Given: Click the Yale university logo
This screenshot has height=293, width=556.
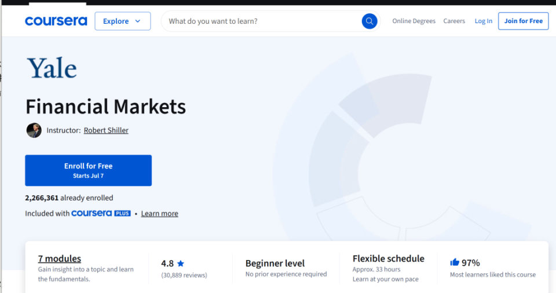Looking at the screenshot, I should coord(52,68).
